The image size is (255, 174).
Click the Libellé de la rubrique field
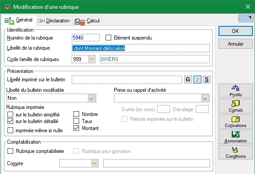[141, 48]
